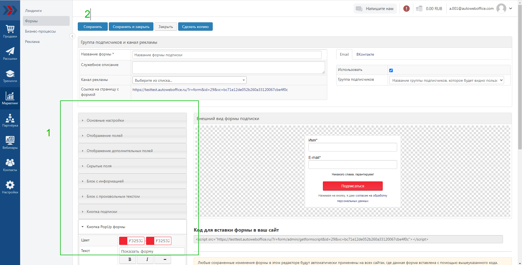Open the Рассылки paper plane section

click(10, 54)
